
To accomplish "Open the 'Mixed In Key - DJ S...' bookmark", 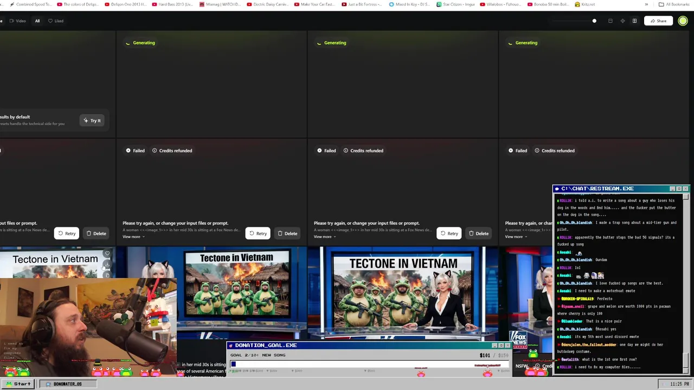I will pos(409,4).
